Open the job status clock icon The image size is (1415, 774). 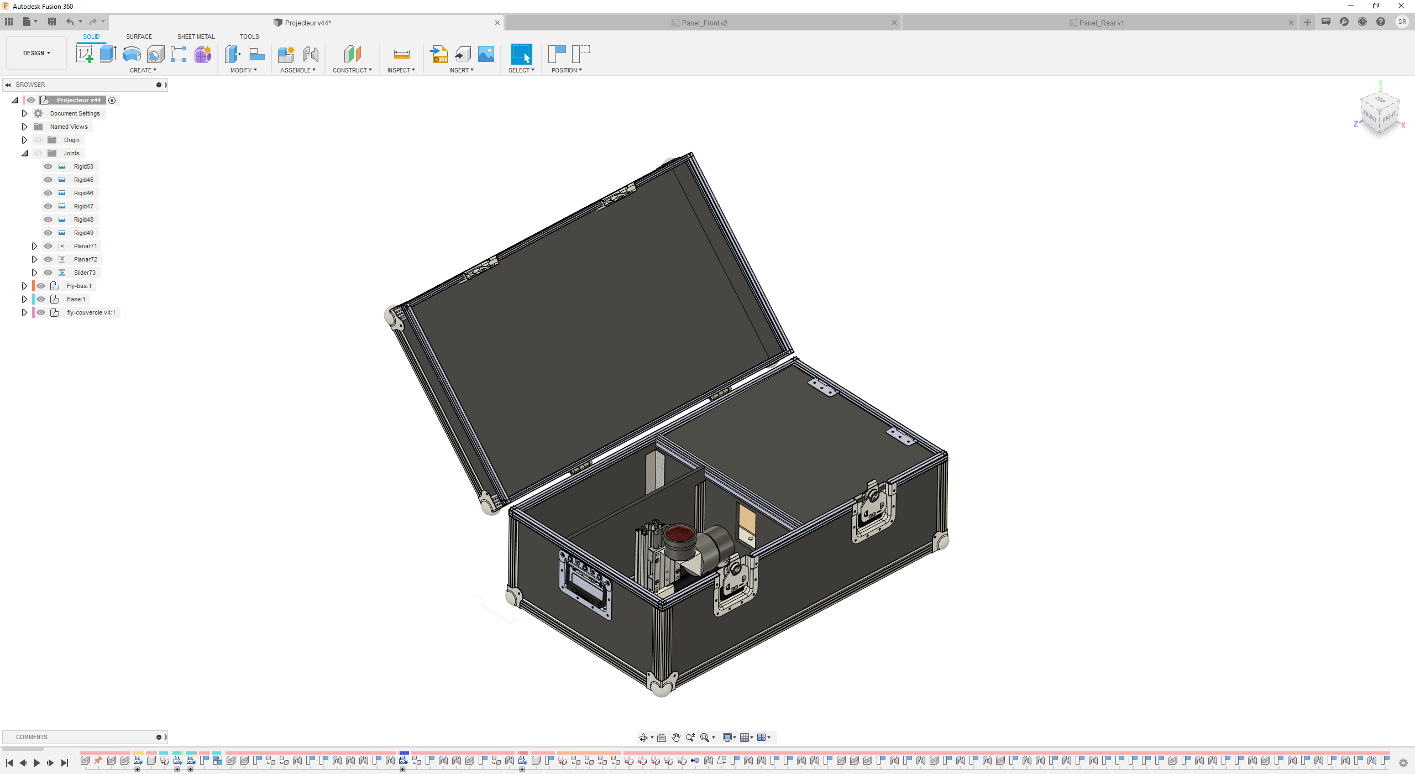(1362, 22)
